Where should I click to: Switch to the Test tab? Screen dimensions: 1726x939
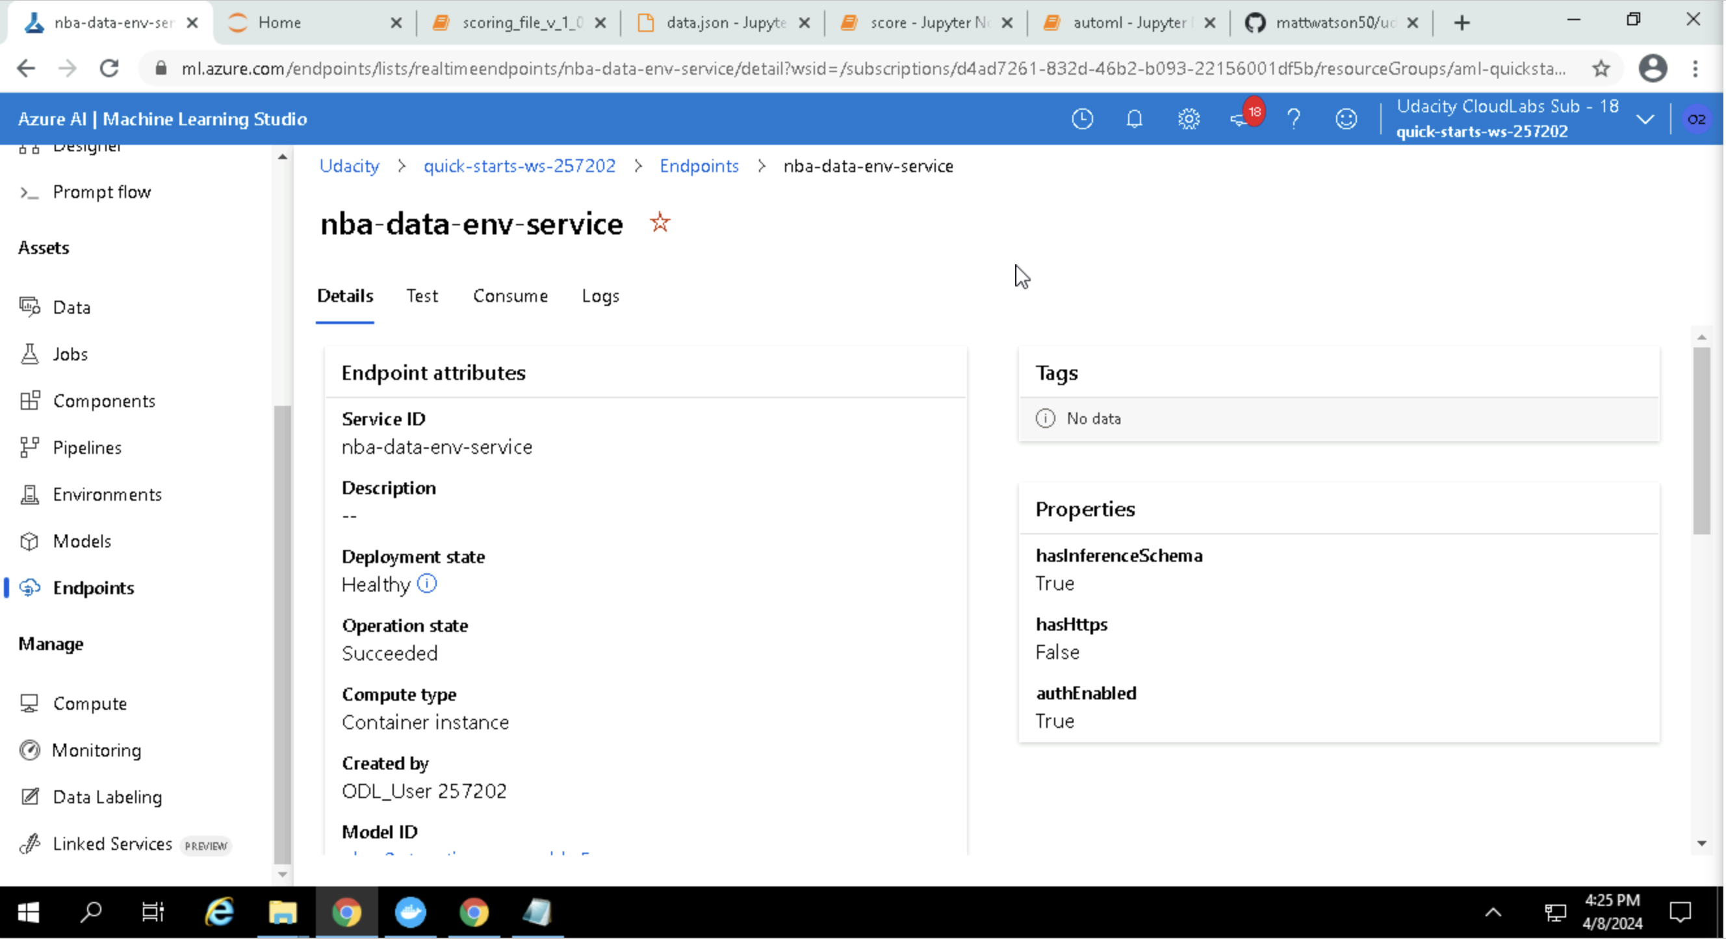click(x=422, y=296)
